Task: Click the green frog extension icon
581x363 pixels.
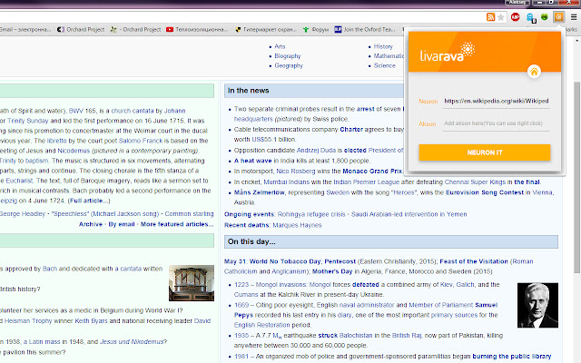Action: pos(544,16)
